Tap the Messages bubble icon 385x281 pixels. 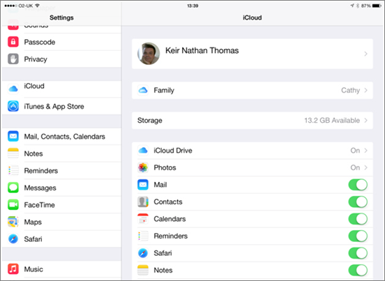(13, 188)
